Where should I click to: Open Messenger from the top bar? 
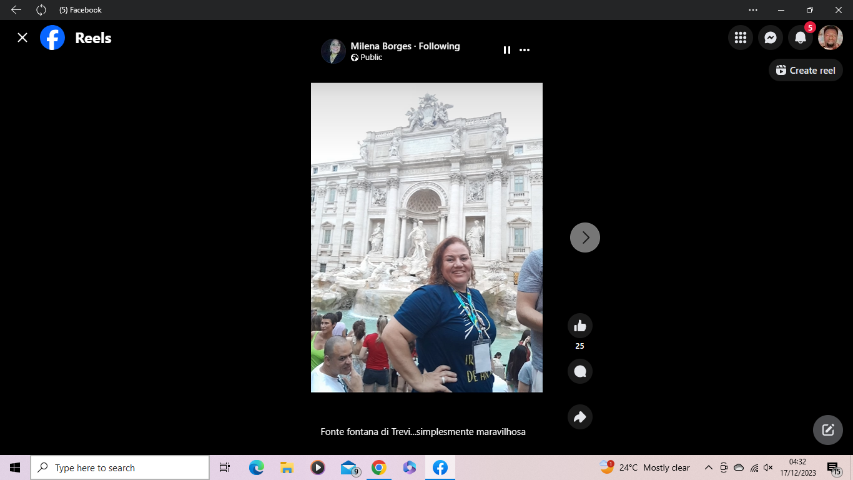pyautogui.click(x=771, y=37)
